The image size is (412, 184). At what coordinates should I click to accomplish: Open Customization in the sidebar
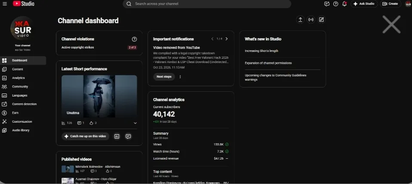pos(23,122)
